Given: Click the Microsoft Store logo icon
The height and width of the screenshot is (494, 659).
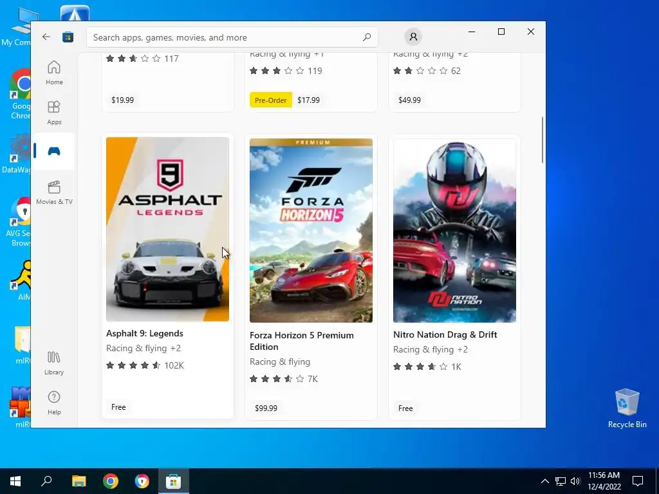Looking at the screenshot, I should (x=68, y=37).
